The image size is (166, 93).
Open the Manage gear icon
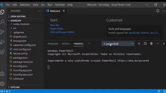point(2,84)
